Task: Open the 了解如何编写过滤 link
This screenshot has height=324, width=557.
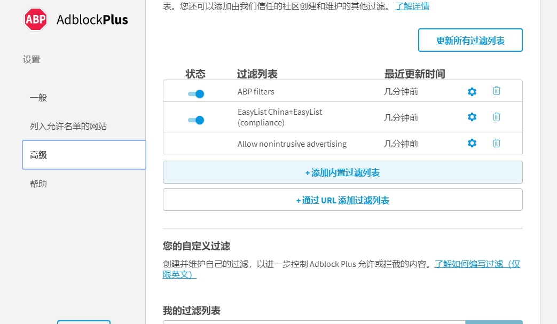Action: pyautogui.click(x=341, y=269)
